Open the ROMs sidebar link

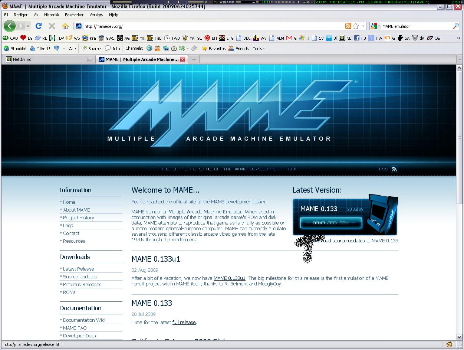click(x=69, y=292)
